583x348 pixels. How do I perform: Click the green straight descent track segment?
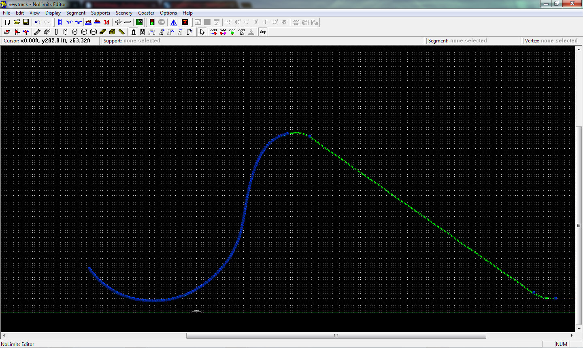tap(421, 214)
